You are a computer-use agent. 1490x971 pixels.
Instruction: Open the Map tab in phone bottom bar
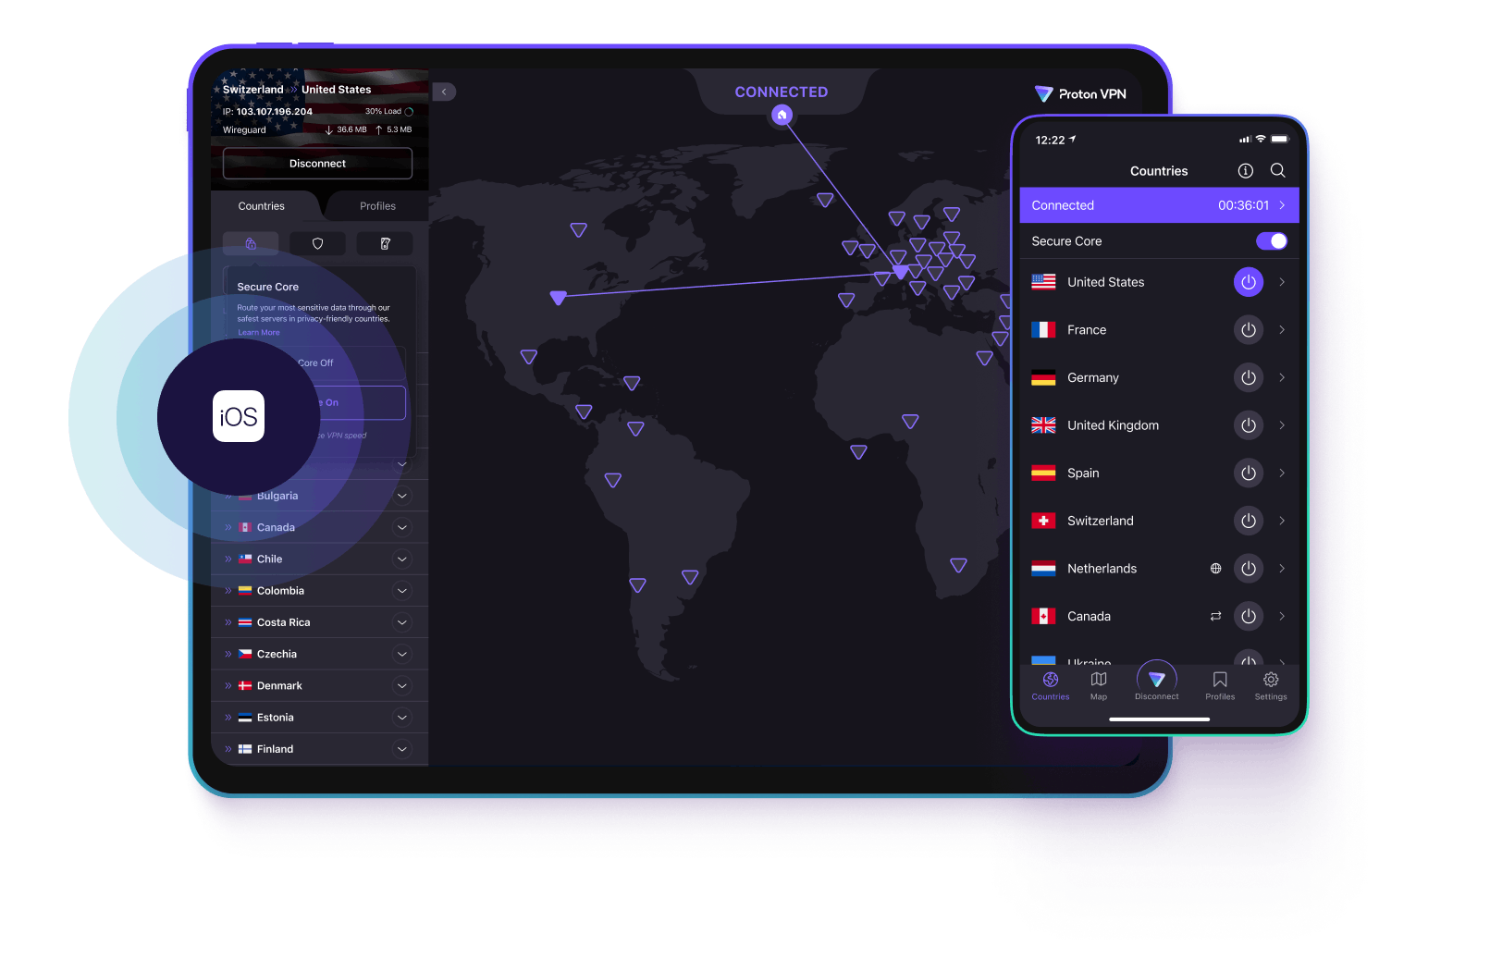point(1099,686)
